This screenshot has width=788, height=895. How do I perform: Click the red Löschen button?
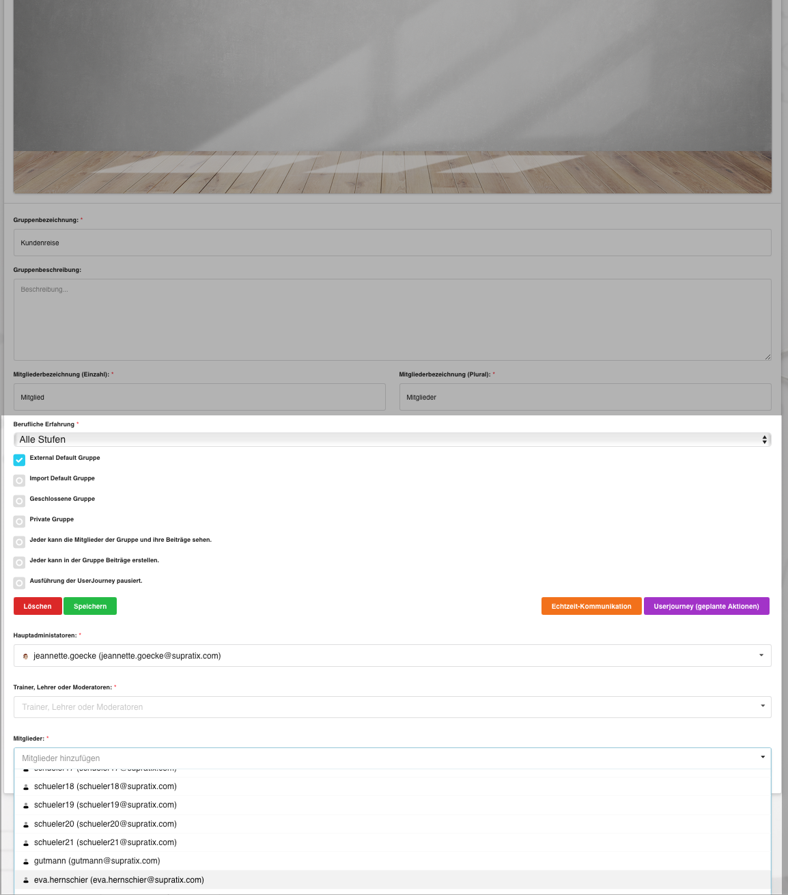tap(38, 606)
